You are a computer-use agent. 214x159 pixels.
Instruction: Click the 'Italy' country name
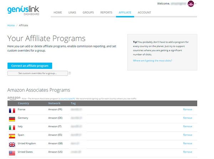point(20,127)
